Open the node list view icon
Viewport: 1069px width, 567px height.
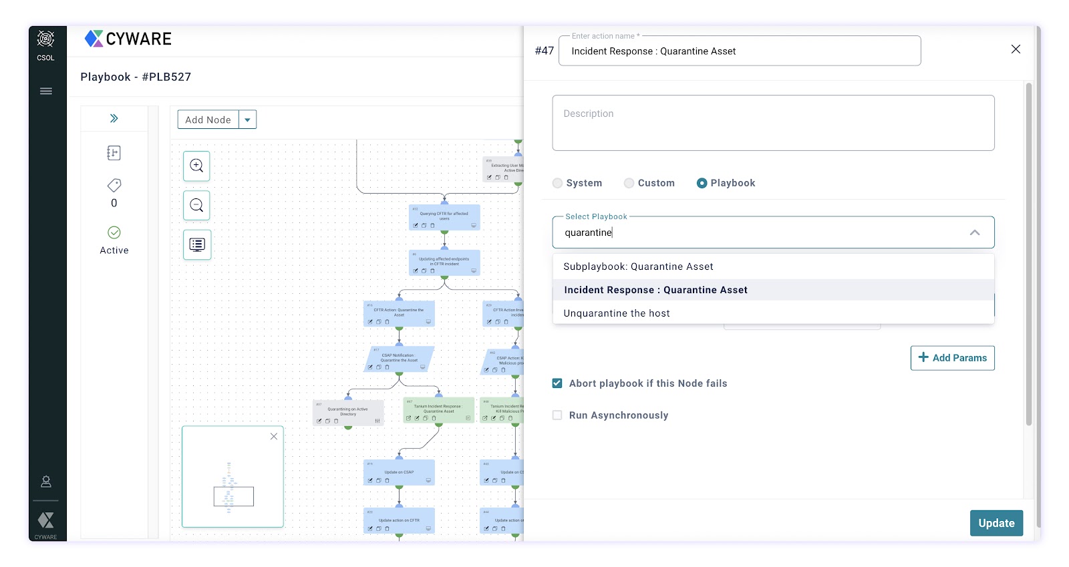197,244
